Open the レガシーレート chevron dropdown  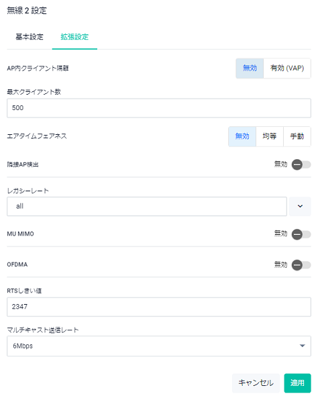pos(300,206)
